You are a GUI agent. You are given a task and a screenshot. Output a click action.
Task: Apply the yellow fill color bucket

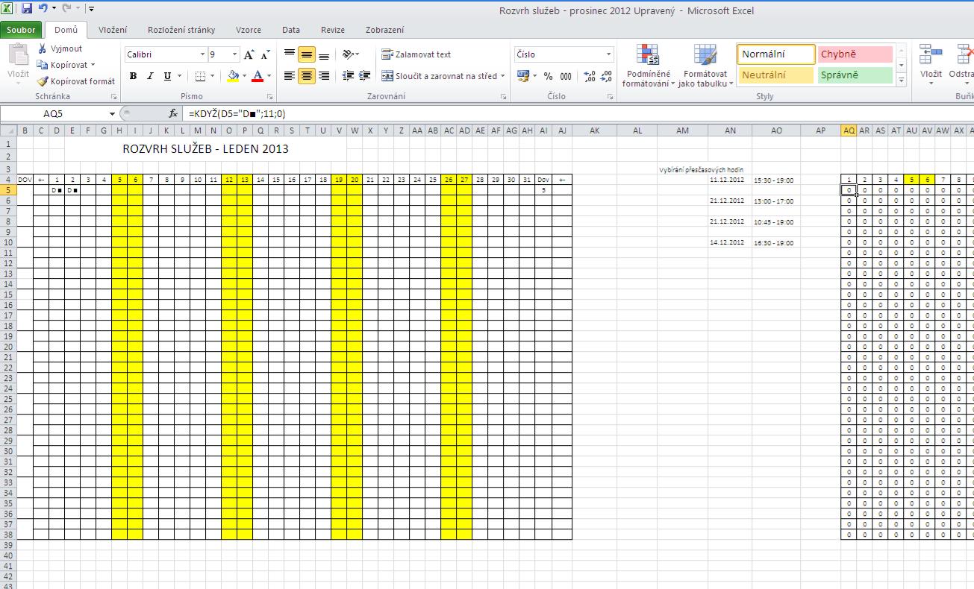233,76
